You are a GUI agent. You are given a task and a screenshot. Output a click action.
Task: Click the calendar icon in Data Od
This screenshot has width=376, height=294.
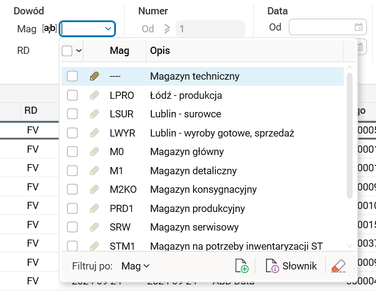pos(358,27)
